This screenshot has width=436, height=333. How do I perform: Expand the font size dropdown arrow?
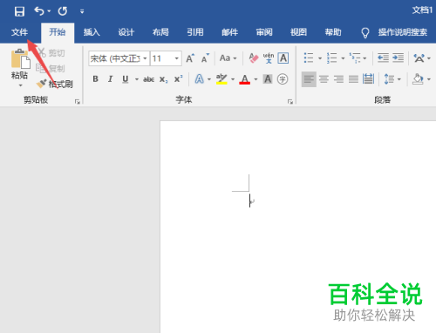tap(176, 58)
